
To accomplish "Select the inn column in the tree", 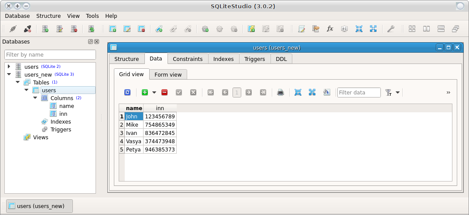I will point(63,114).
